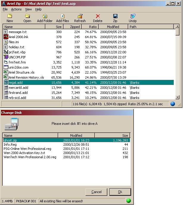Click the green status light indicator

point(129,201)
